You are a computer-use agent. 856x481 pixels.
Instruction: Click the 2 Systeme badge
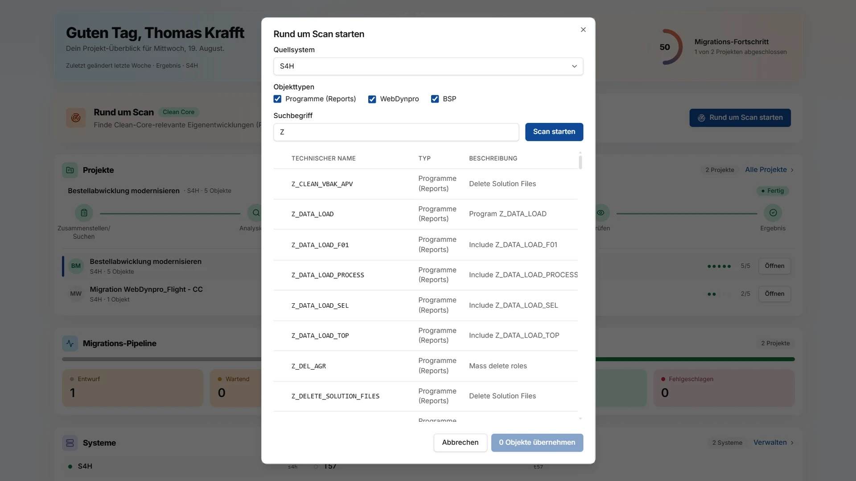(x=727, y=443)
